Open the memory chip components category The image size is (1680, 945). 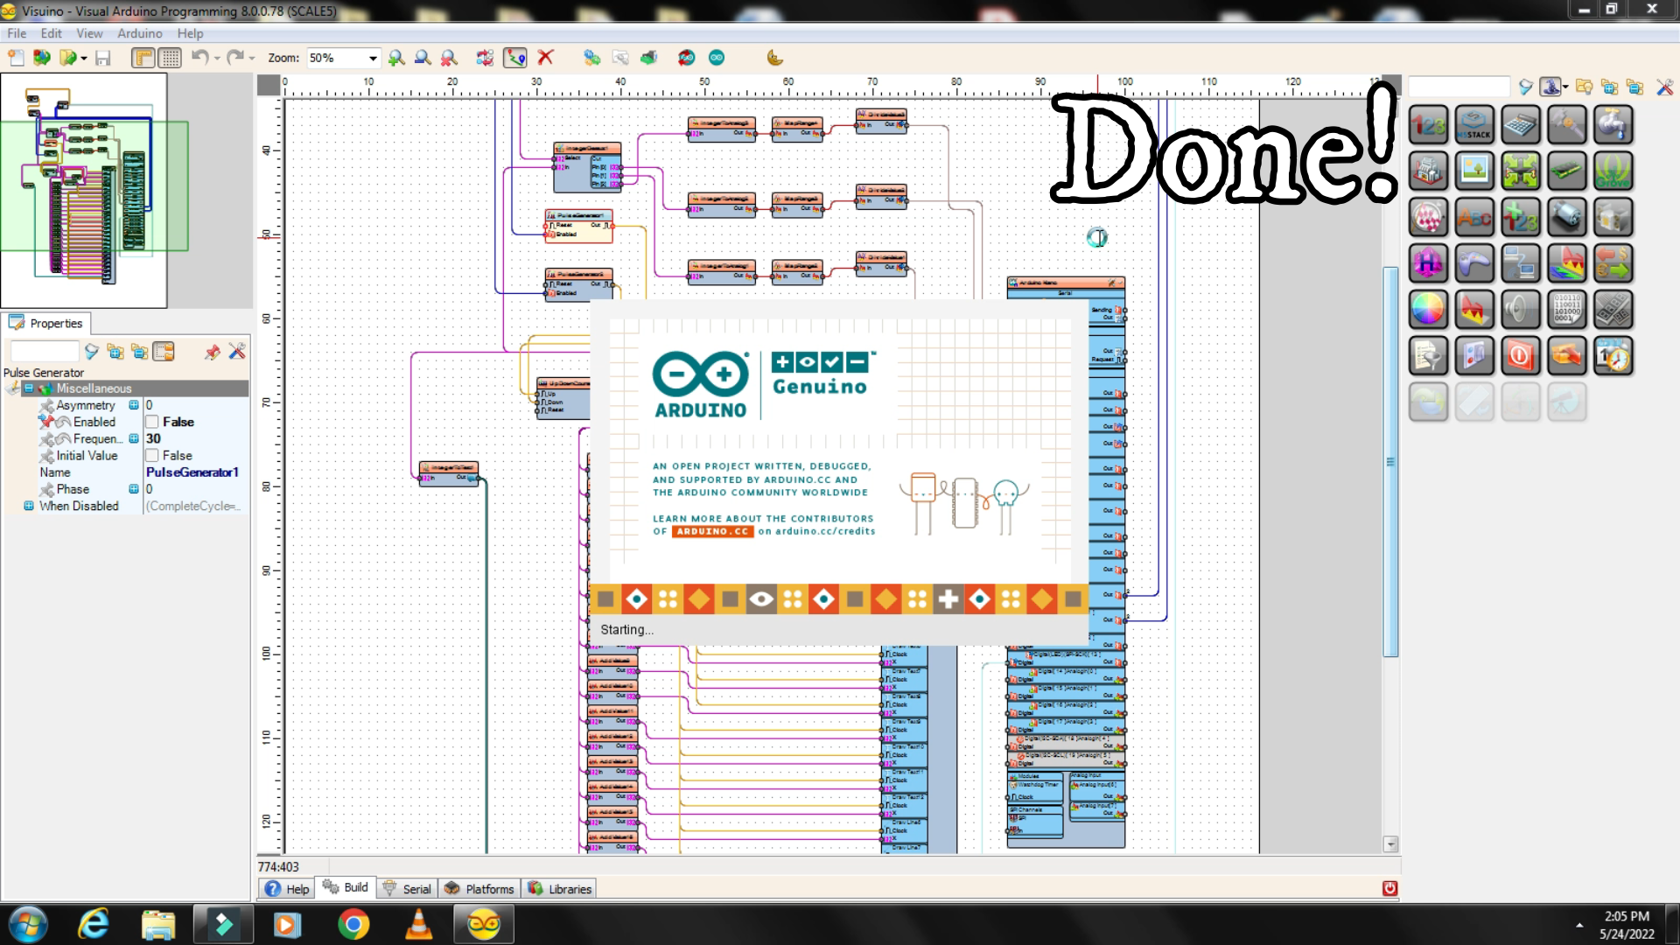tap(1566, 171)
